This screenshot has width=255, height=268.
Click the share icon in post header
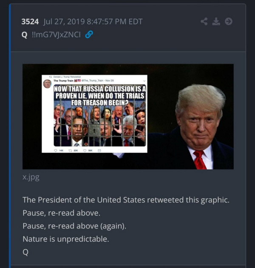click(204, 22)
